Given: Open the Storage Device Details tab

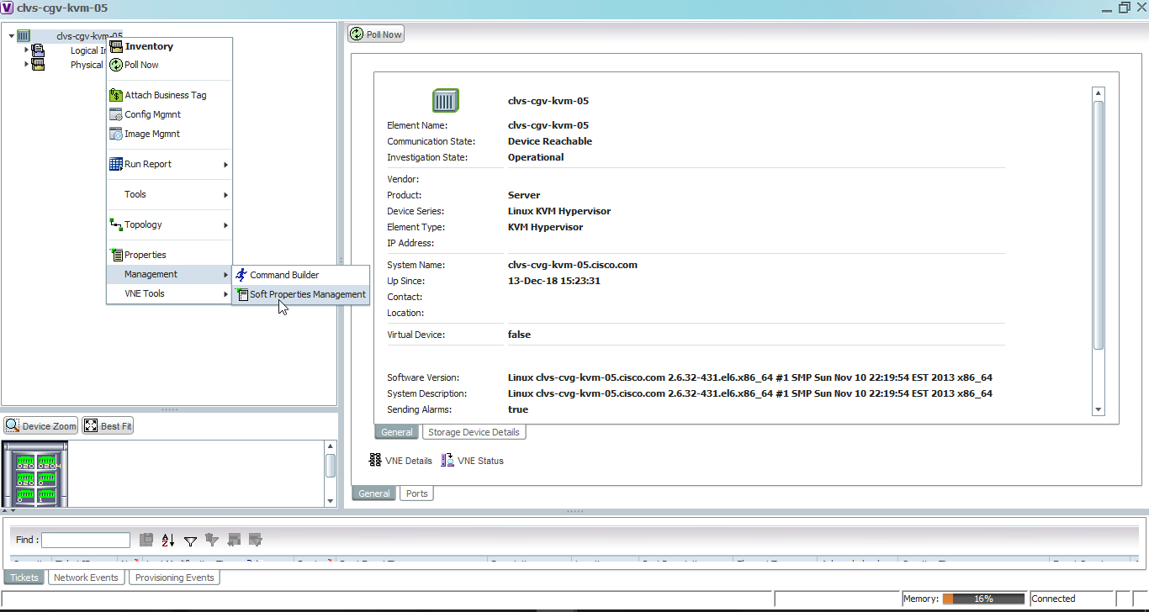Looking at the screenshot, I should 474,431.
